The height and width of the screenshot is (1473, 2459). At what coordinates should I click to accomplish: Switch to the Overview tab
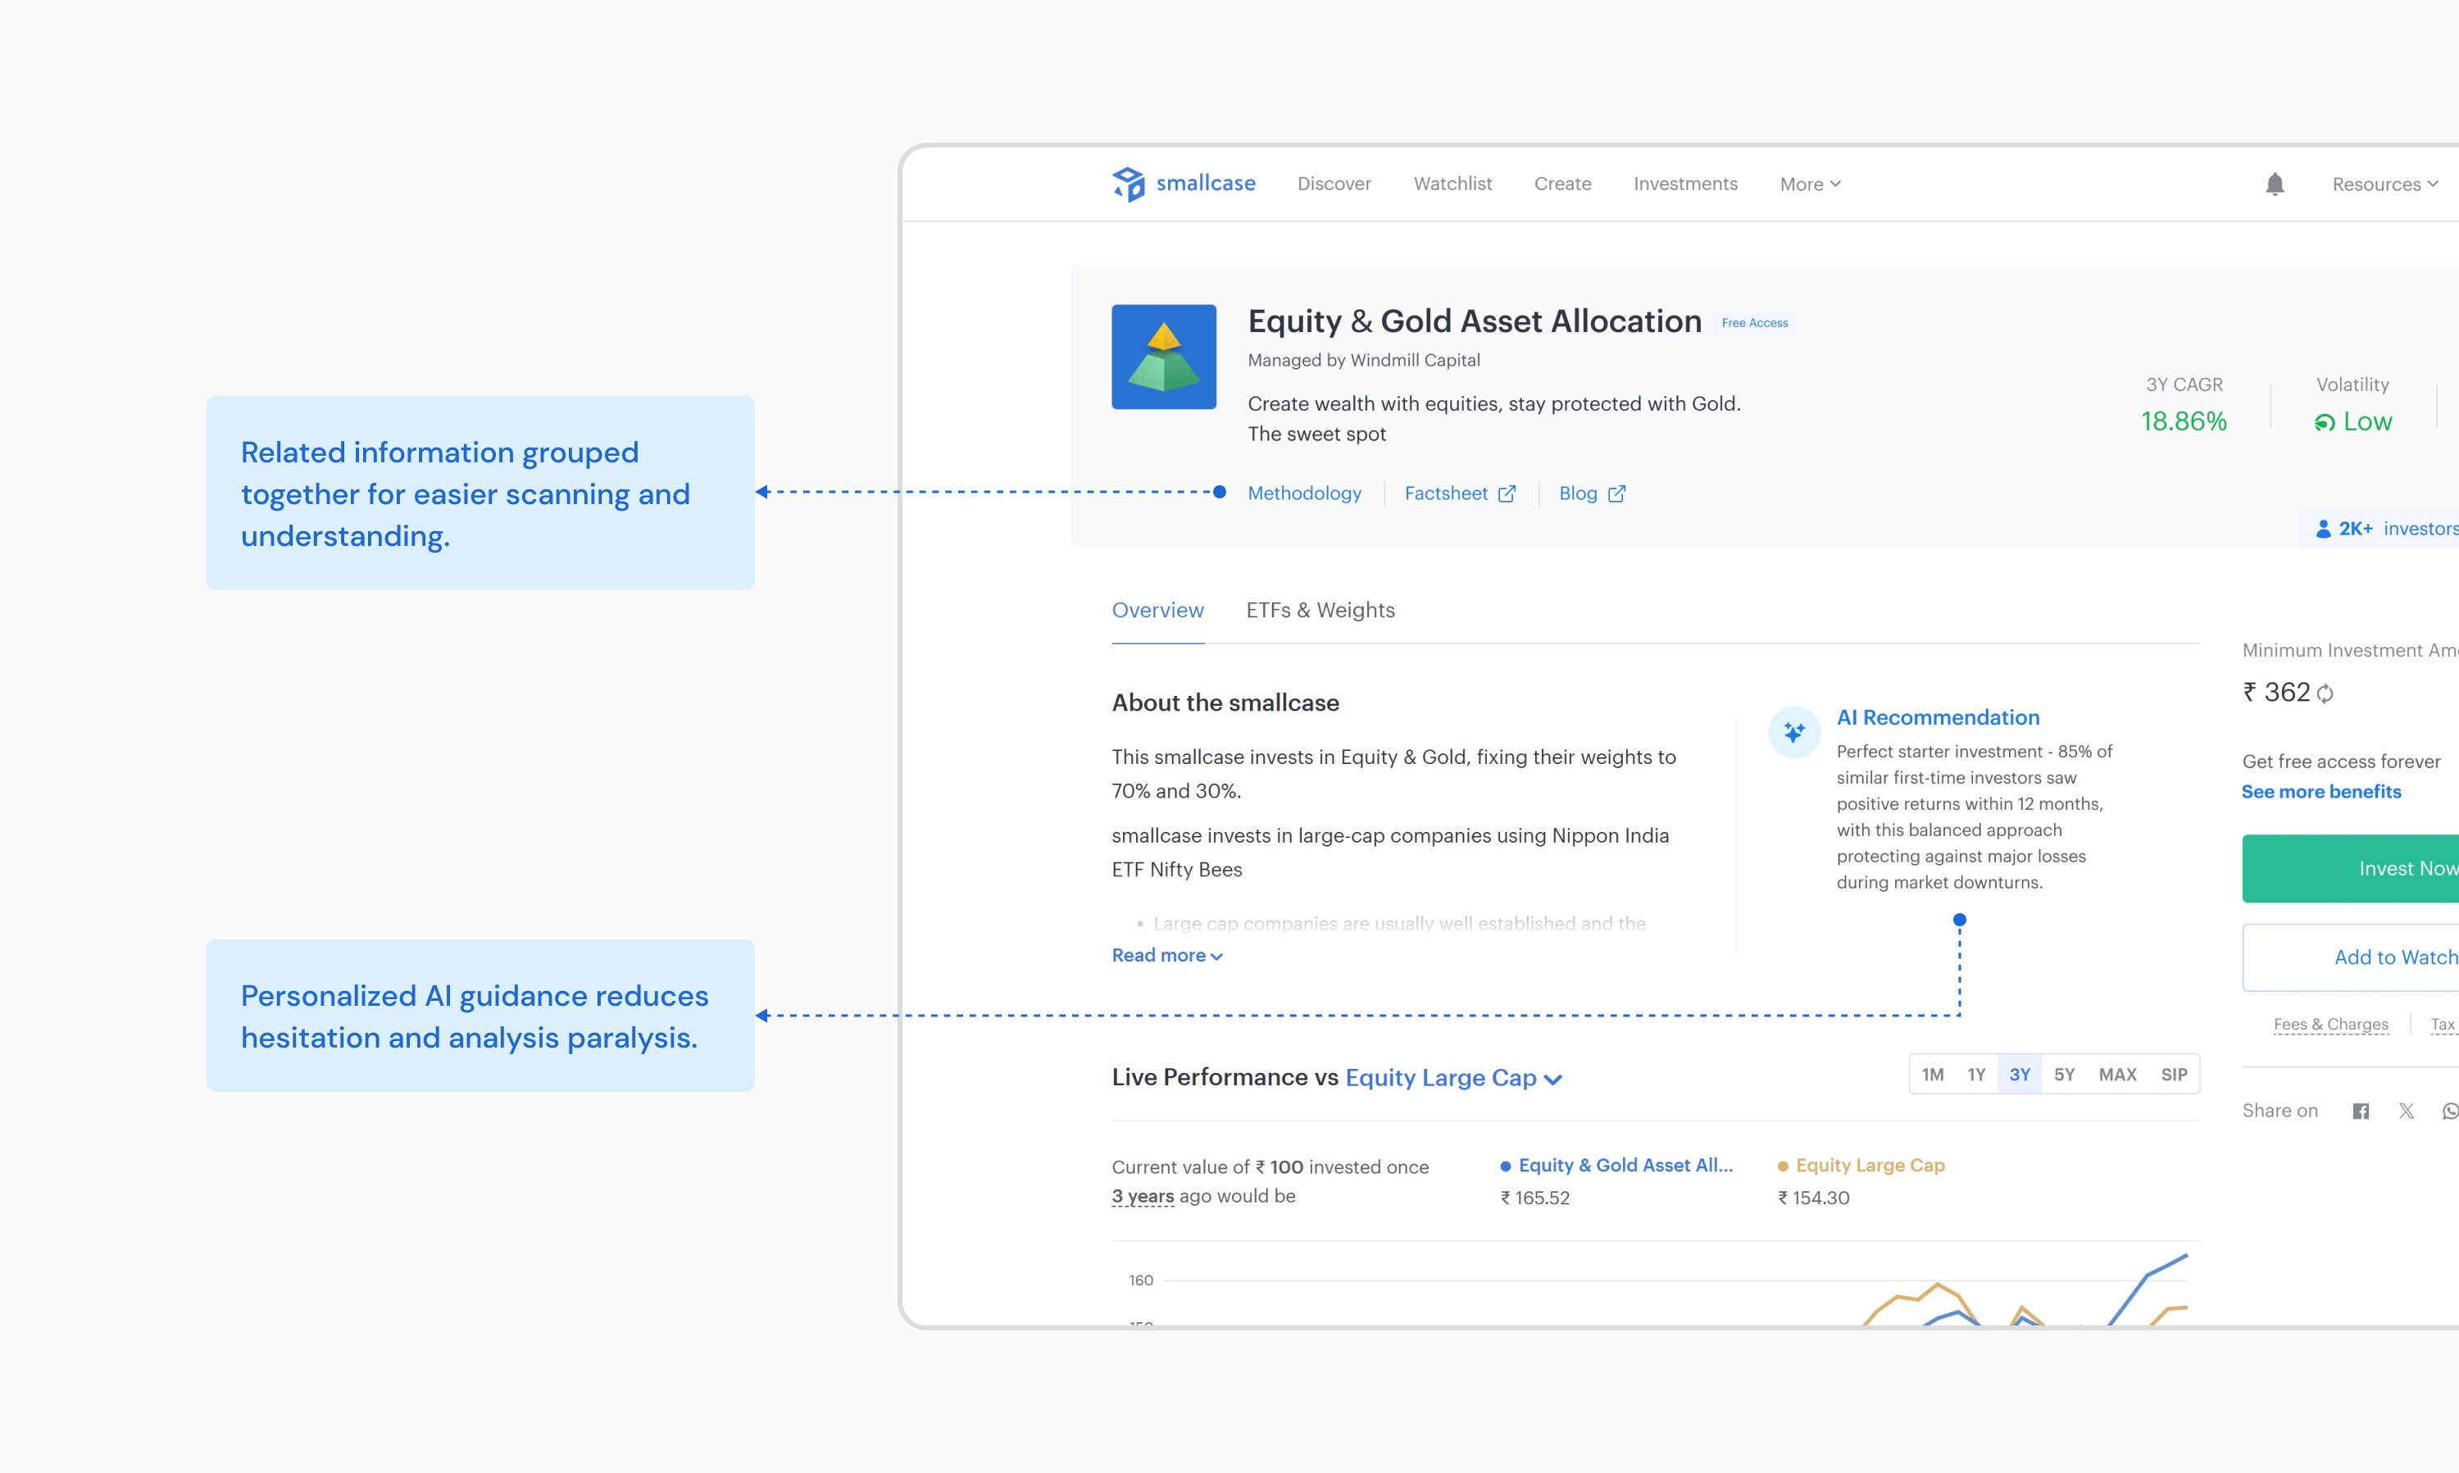(1157, 611)
